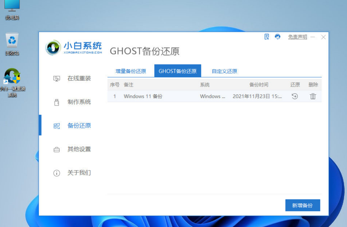347x227 pixels.
Task: Click the XIAOBAIXITONG.COM text under the logo
Action: tap(83, 52)
